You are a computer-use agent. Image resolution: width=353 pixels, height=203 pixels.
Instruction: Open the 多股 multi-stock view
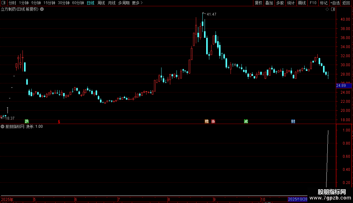click(280, 3)
